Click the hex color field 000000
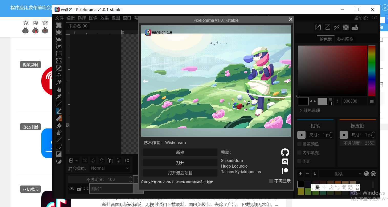 pos(355,101)
